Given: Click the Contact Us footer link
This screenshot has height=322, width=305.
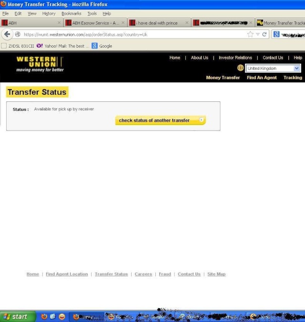Looking at the screenshot, I should click(x=189, y=274).
